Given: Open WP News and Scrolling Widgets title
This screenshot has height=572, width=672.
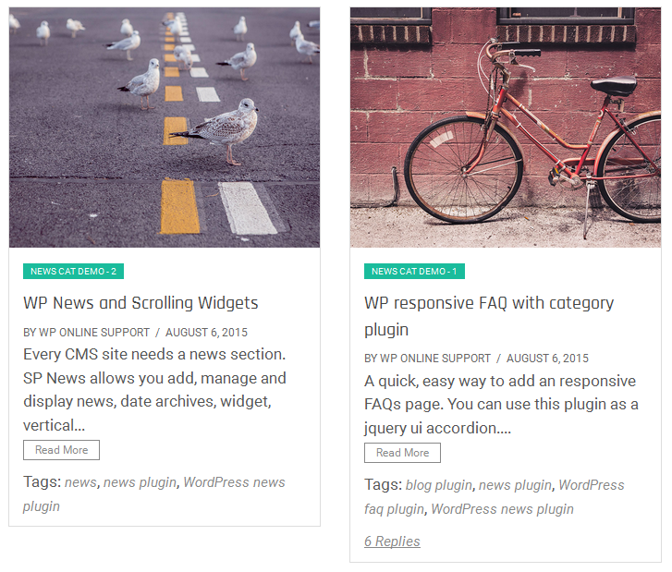Looking at the screenshot, I should pyautogui.click(x=141, y=303).
